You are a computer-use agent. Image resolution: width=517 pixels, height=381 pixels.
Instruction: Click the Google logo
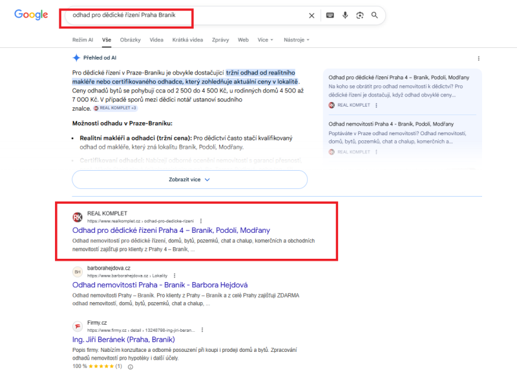(31, 15)
